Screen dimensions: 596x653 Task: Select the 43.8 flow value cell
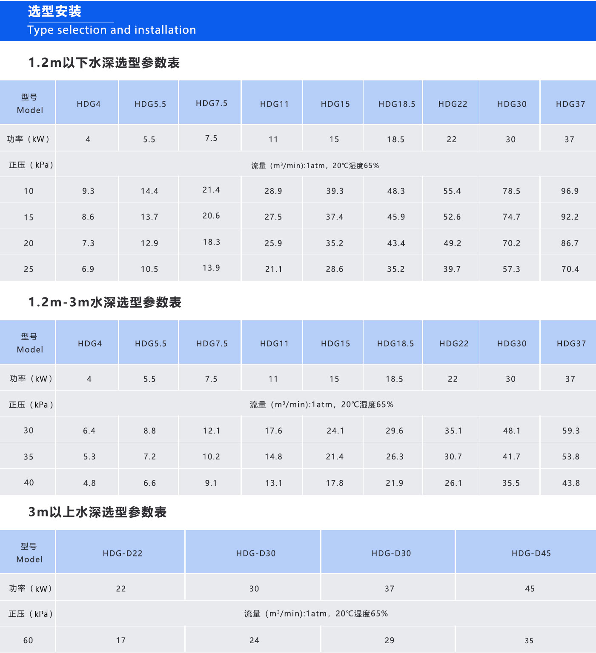tap(571, 483)
